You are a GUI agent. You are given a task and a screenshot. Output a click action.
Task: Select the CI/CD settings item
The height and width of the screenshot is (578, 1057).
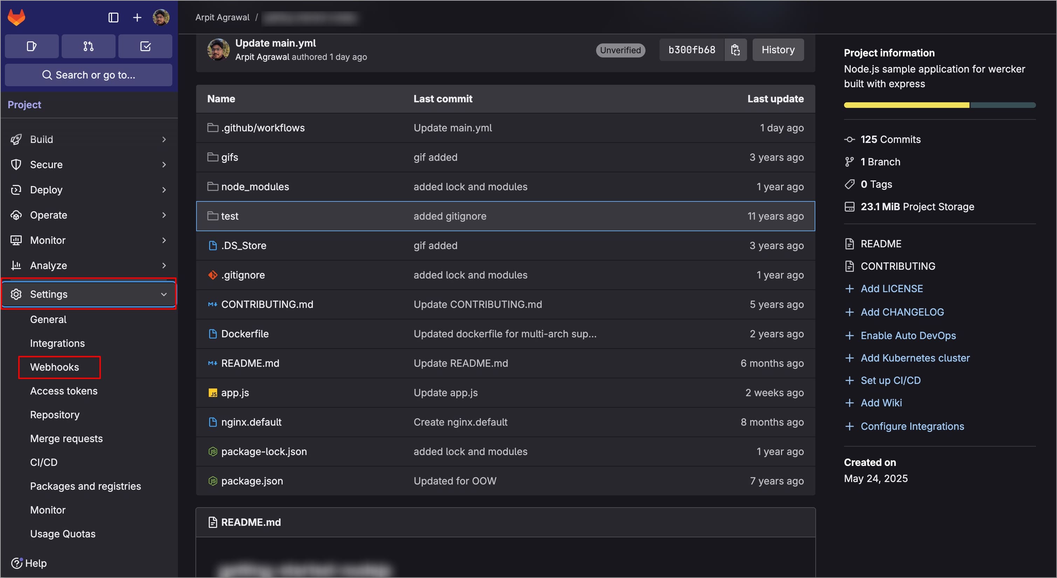pyautogui.click(x=44, y=462)
